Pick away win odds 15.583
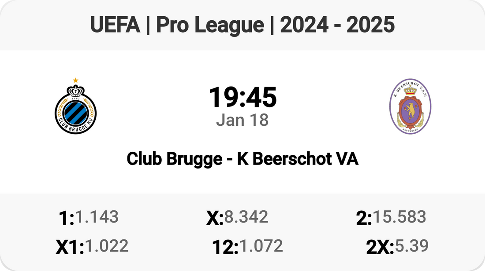 [399, 216]
